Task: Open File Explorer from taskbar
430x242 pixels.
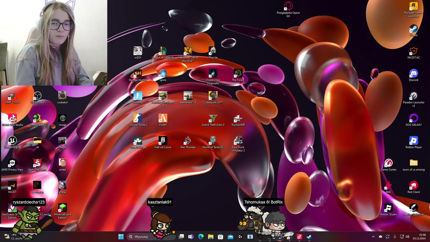Action: pyautogui.click(x=211, y=237)
